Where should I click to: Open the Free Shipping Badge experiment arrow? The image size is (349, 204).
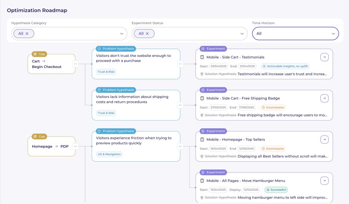pyautogui.click(x=324, y=98)
